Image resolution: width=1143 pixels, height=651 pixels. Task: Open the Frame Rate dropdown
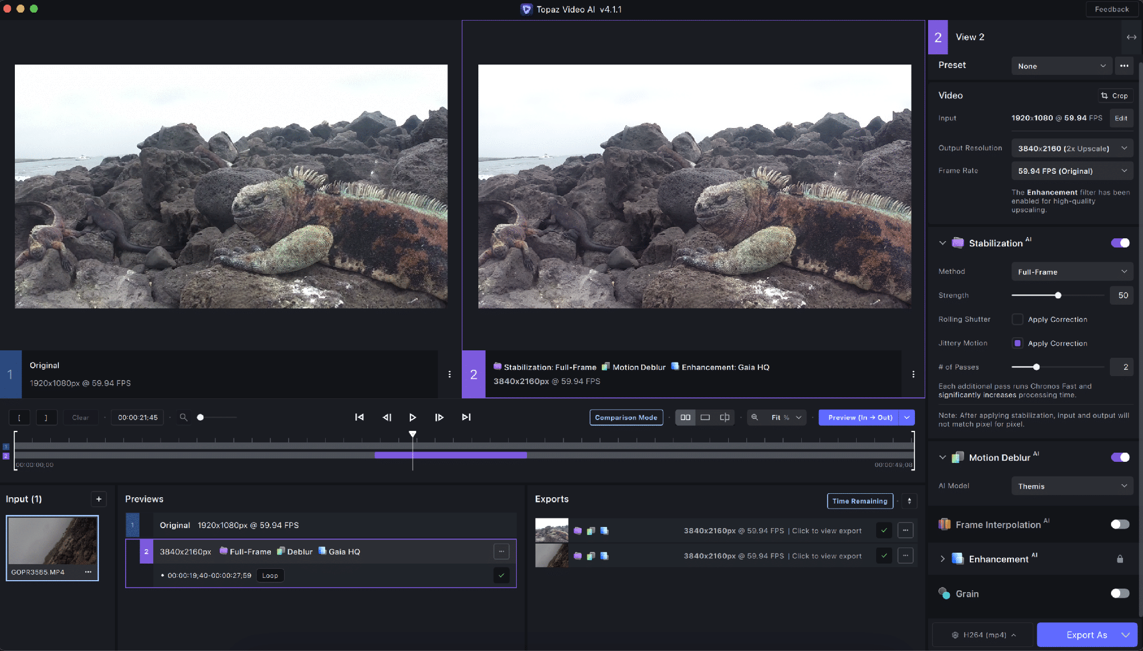1072,171
